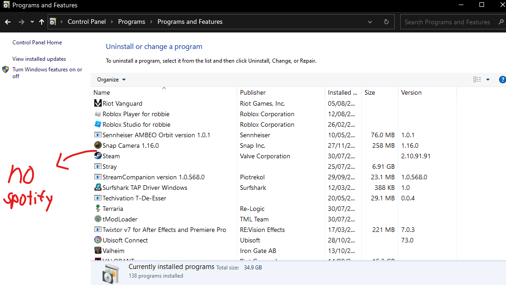Click the 2.10.91.91 version cell
This screenshot has height=285, width=506.
click(416, 156)
